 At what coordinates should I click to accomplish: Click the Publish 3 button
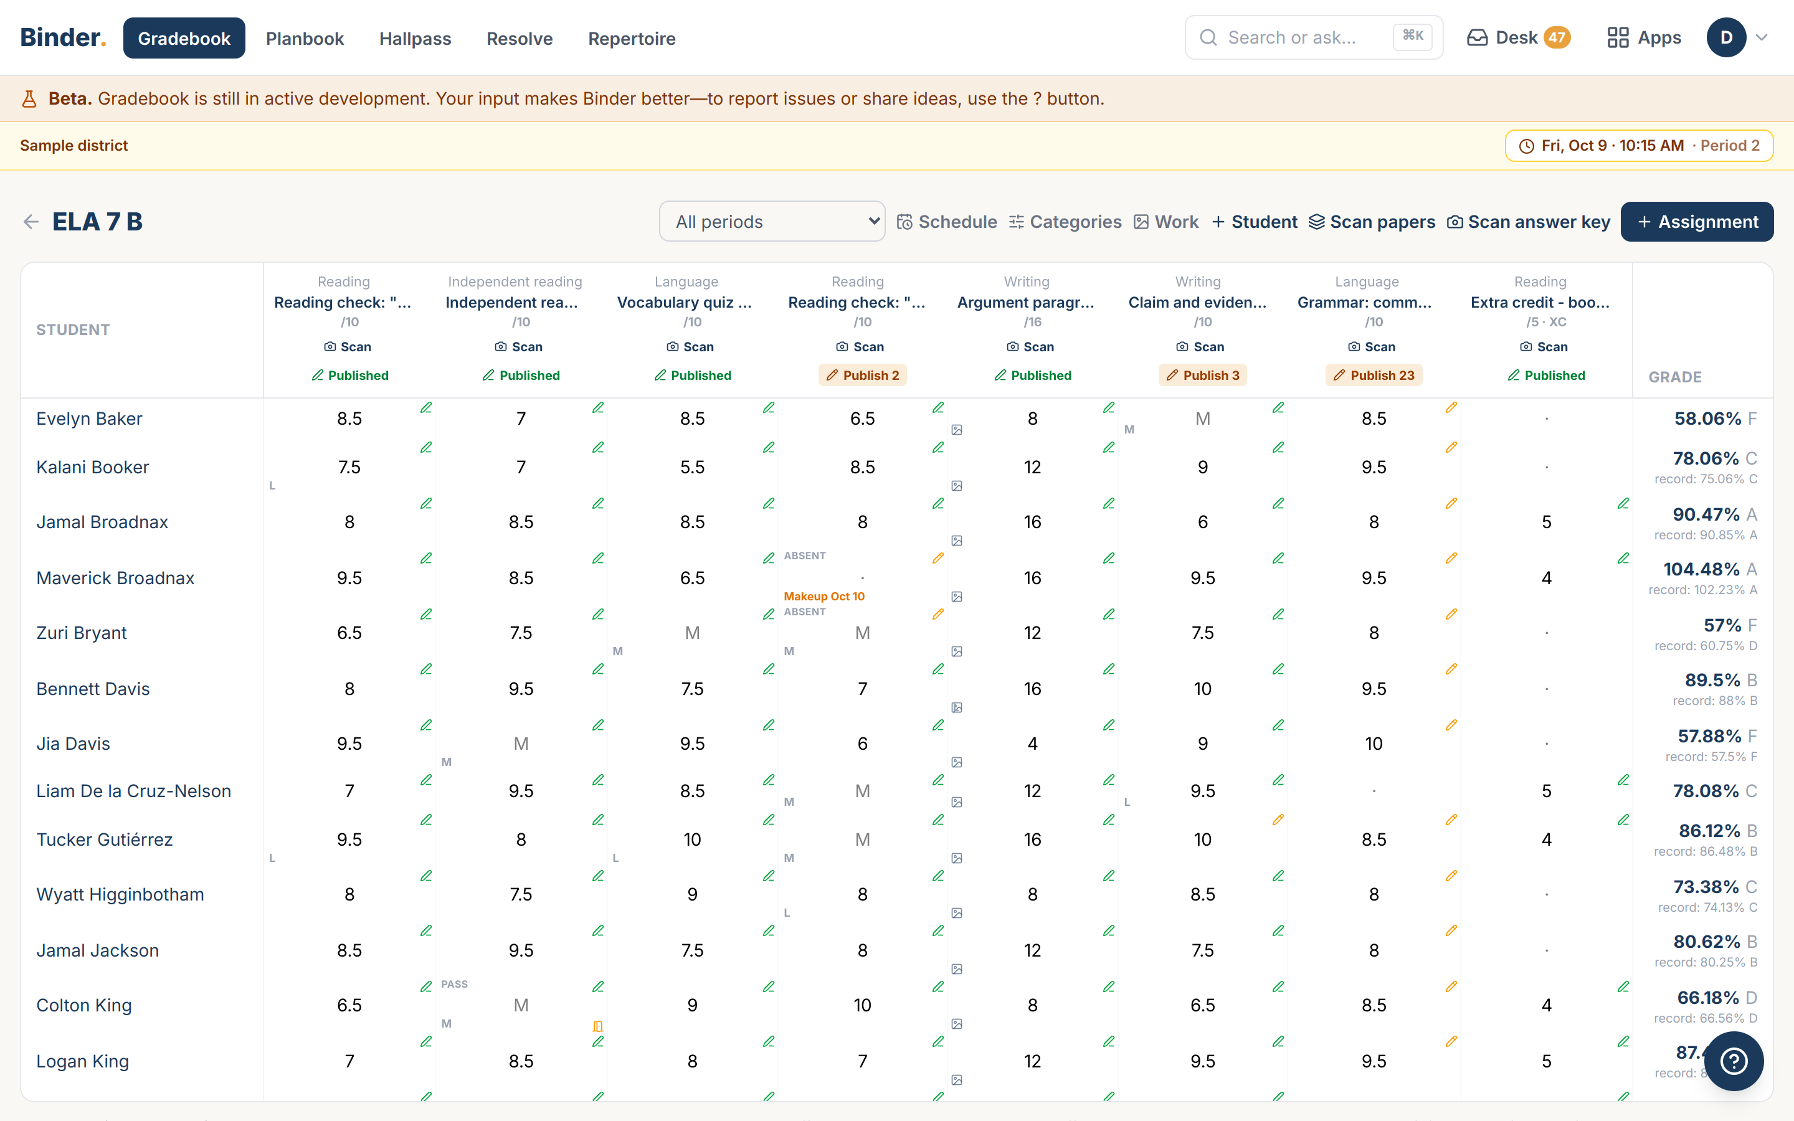pyautogui.click(x=1202, y=375)
